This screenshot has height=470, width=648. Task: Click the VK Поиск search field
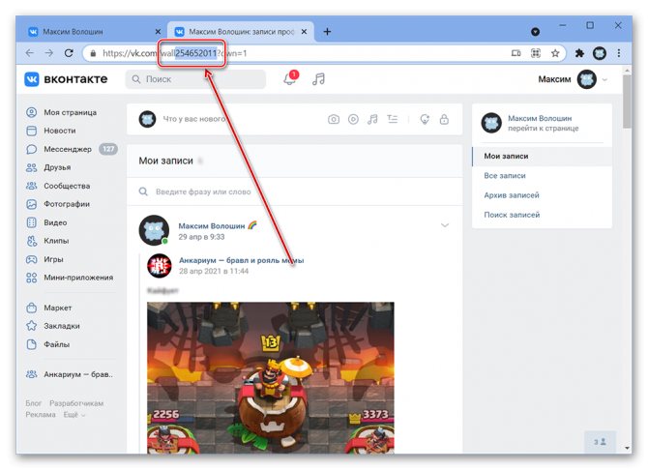(x=195, y=79)
